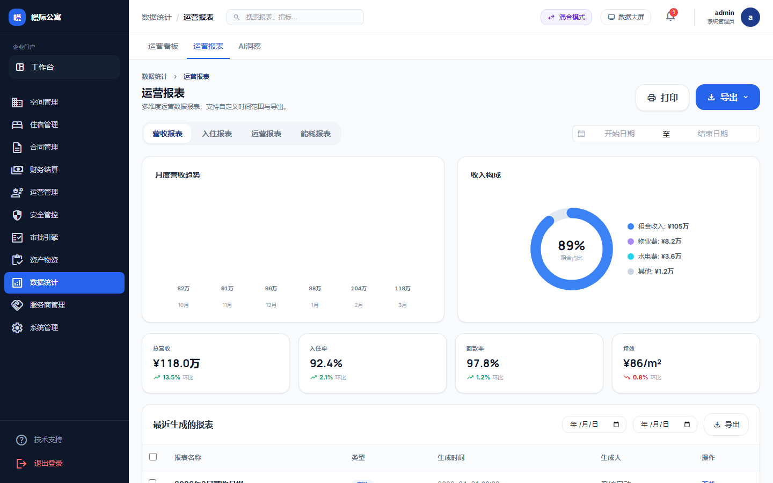Click the 退出登录 logout icon
Image resolution: width=773 pixels, height=483 pixels.
click(21, 463)
